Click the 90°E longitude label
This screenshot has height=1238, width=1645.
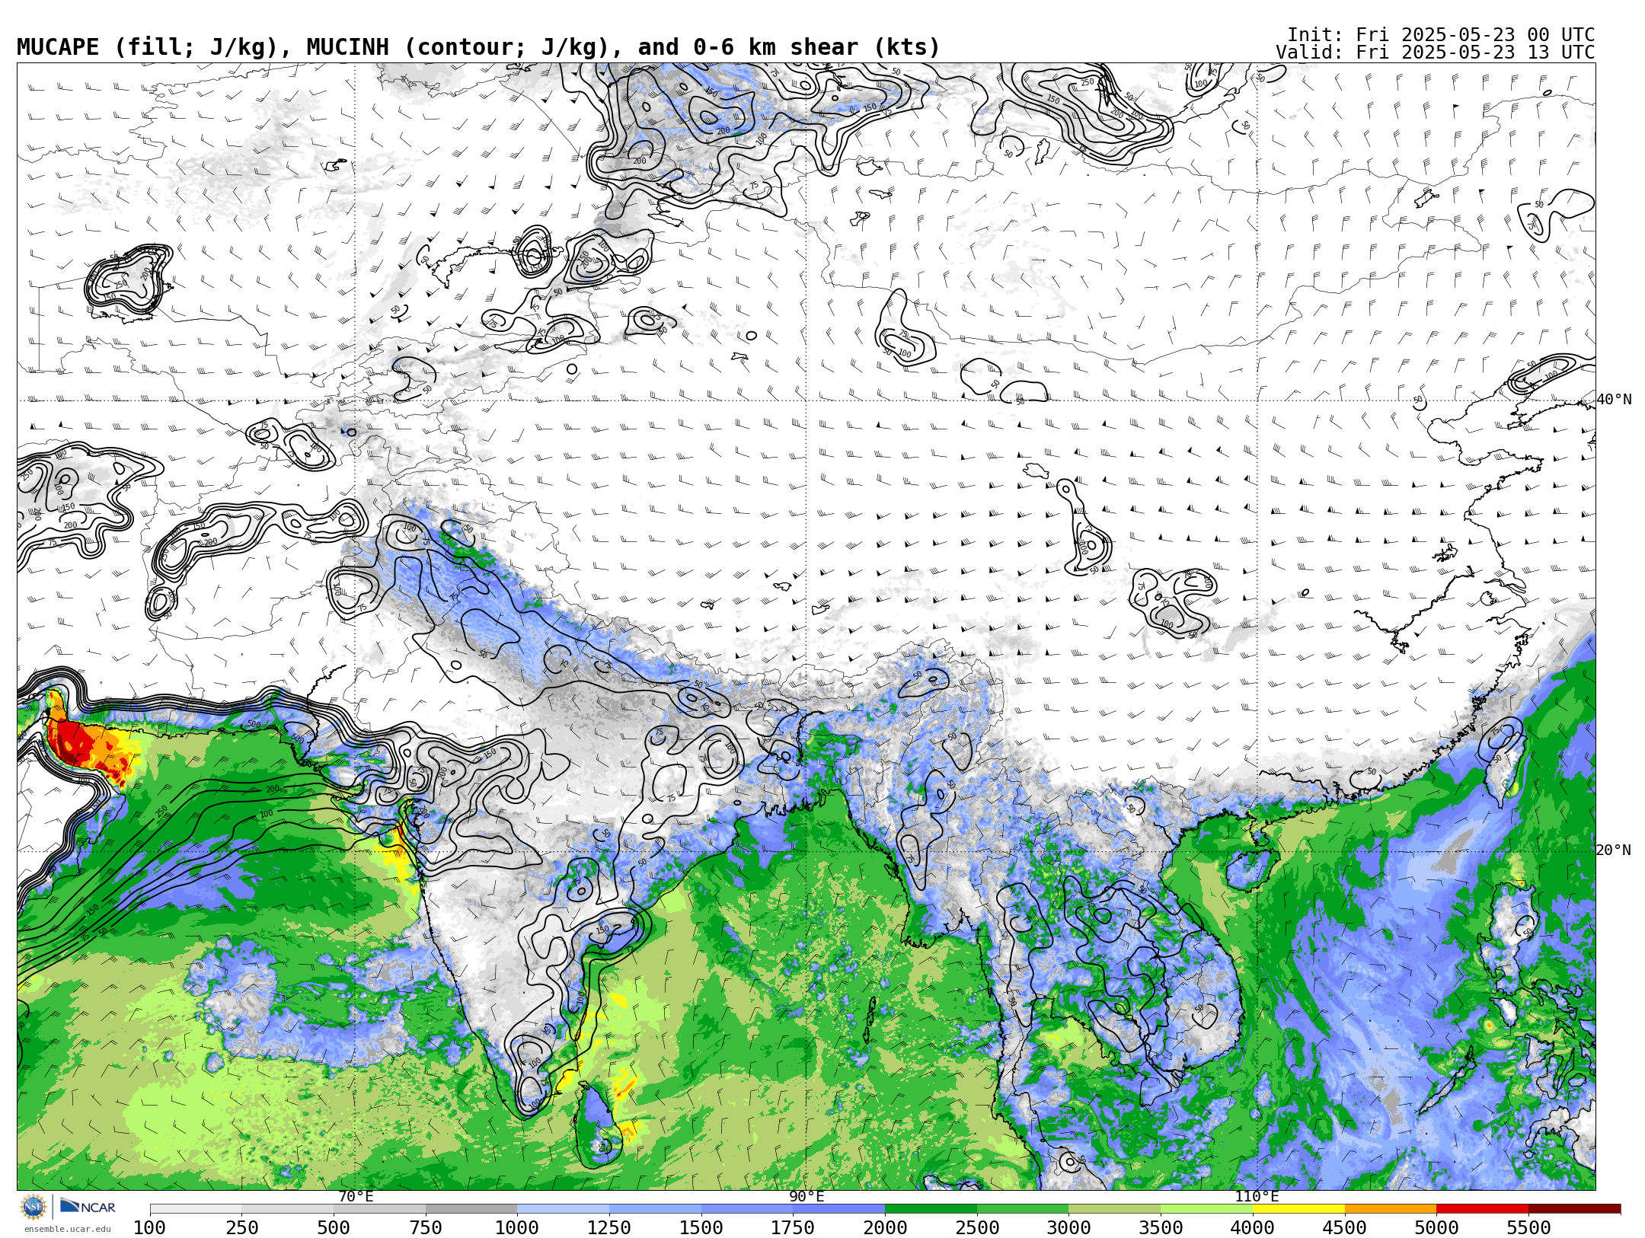807,1197
